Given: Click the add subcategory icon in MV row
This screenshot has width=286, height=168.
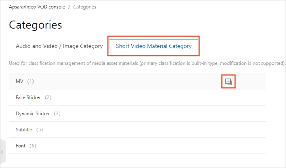Looking at the screenshot, I should pyautogui.click(x=229, y=82).
